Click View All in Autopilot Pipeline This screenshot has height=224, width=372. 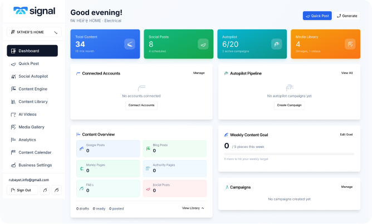(x=347, y=73)
